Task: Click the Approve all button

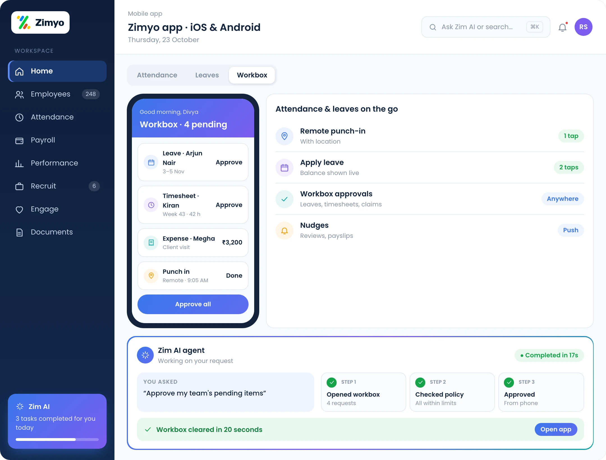Action: coord(193,304)
